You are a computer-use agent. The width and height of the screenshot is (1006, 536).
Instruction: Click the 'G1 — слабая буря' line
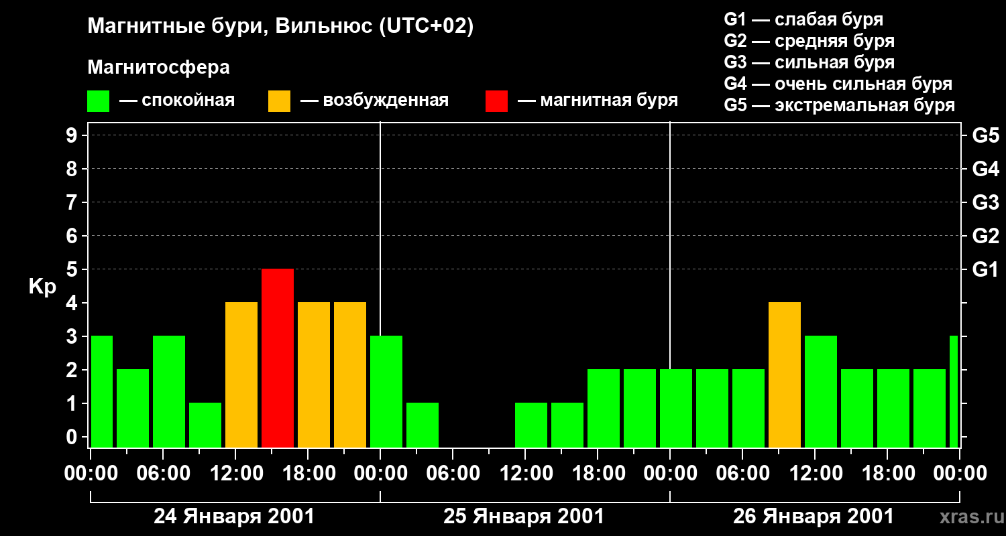[x=803, y=19]
